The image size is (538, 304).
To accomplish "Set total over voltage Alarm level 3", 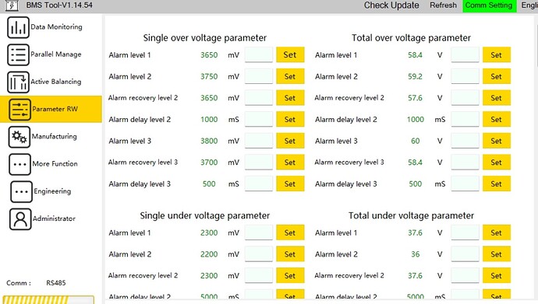I will click(x=497, y=141).
